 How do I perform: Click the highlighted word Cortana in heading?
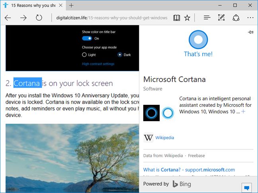tap(27, 83)
